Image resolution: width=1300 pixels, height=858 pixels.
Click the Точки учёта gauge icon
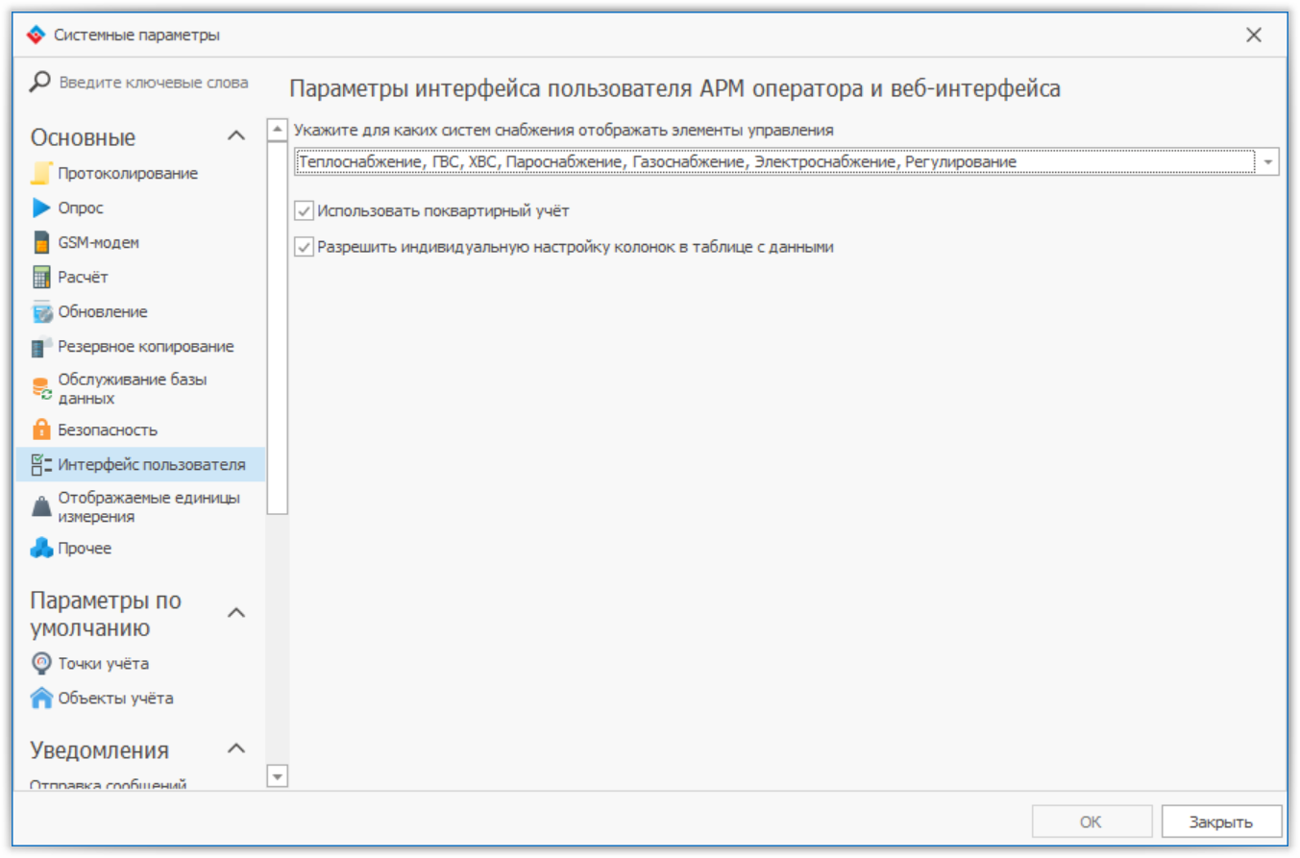click(x=41, y=663)
